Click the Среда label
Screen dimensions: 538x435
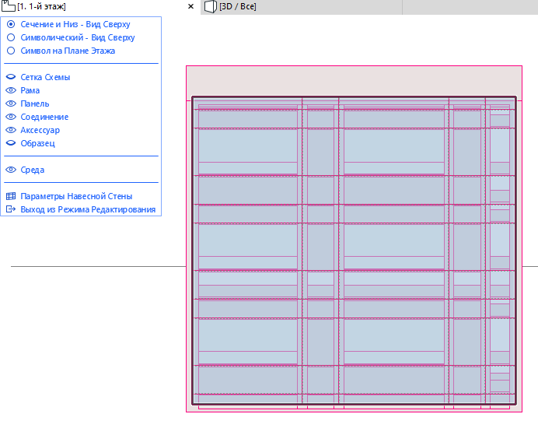pos(32,170)
